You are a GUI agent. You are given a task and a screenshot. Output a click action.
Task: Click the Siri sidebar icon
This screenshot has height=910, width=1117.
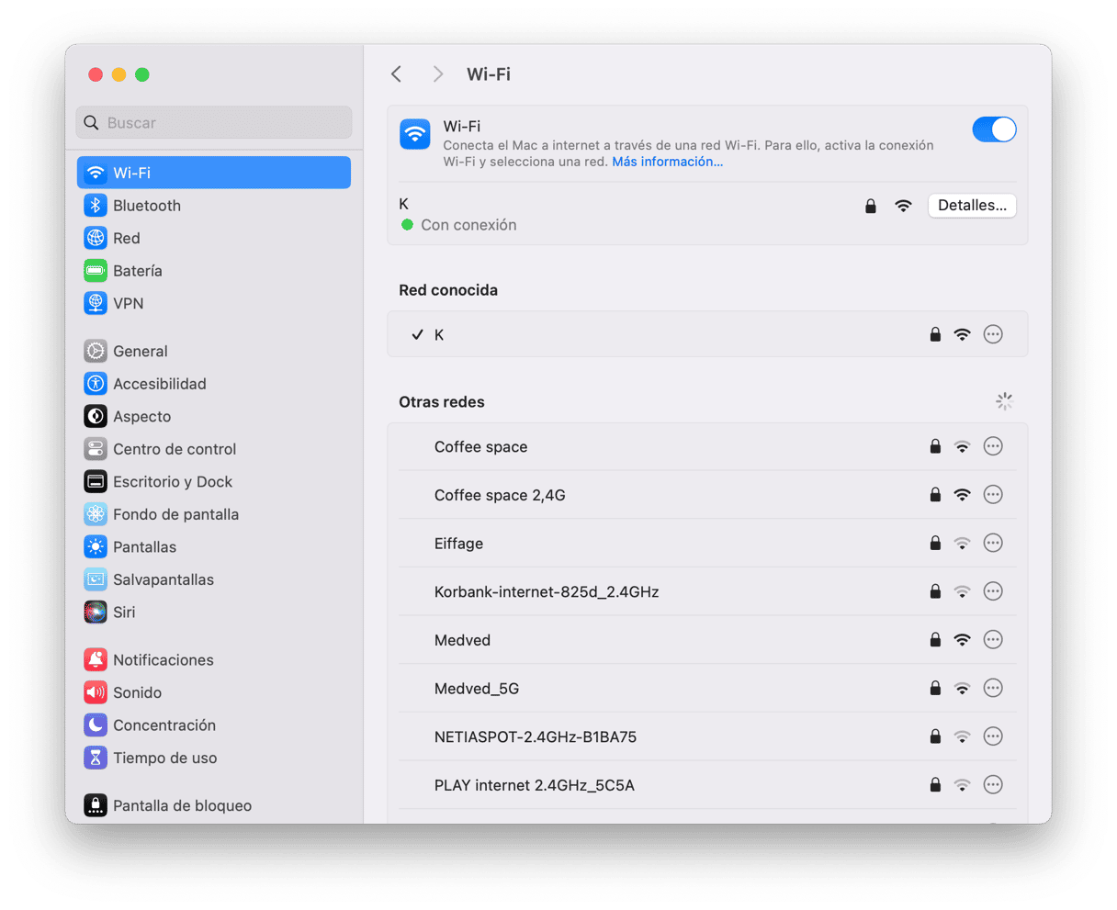(96, 612)
